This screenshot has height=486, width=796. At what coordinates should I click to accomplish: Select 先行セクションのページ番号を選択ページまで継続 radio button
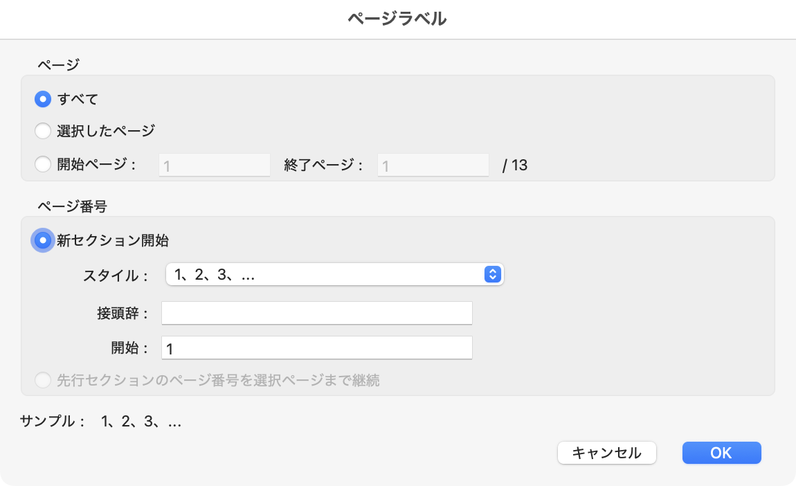click(x=43, y=380)
